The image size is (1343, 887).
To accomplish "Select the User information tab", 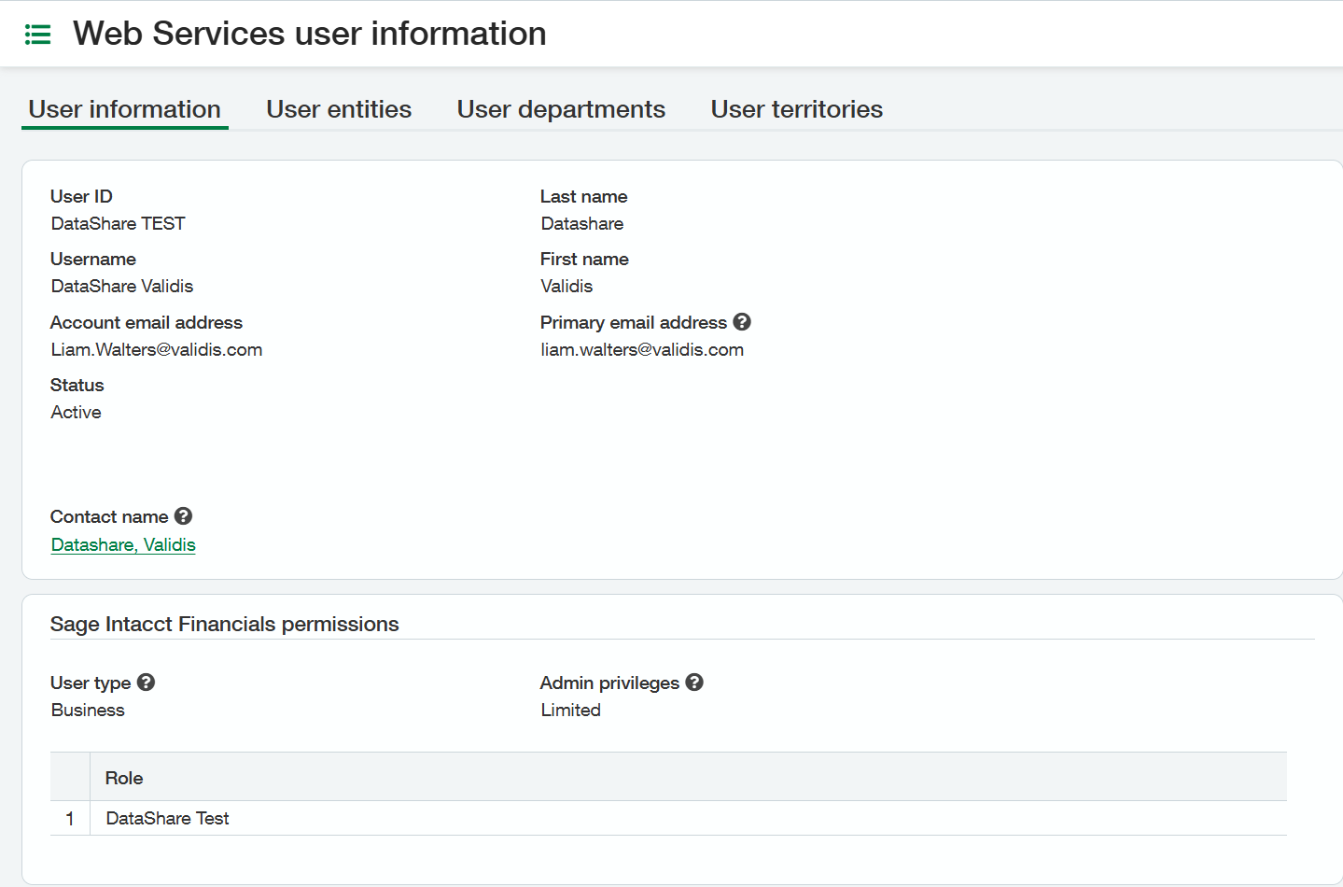I will point(125,109).
